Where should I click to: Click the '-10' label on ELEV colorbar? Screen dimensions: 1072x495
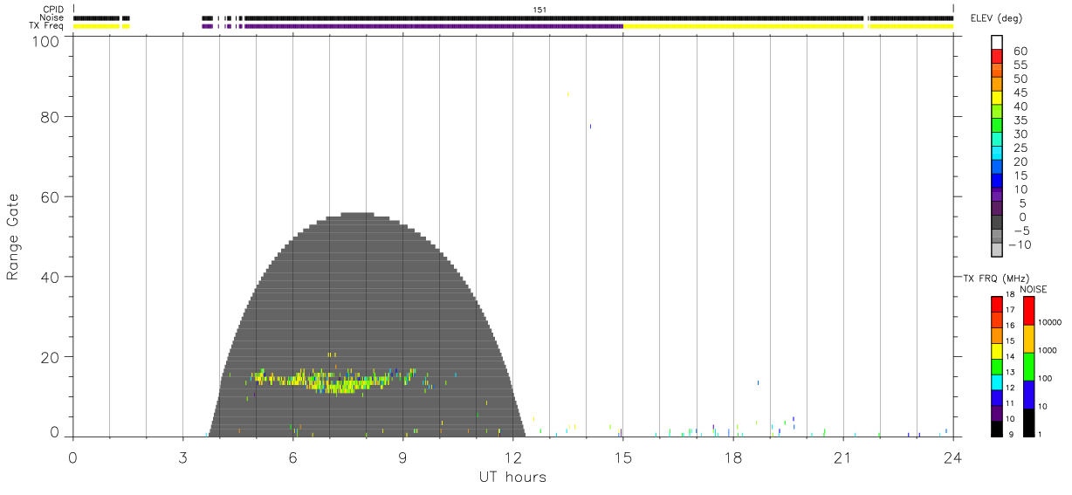pyautogui.click(x=1020, y=245)
